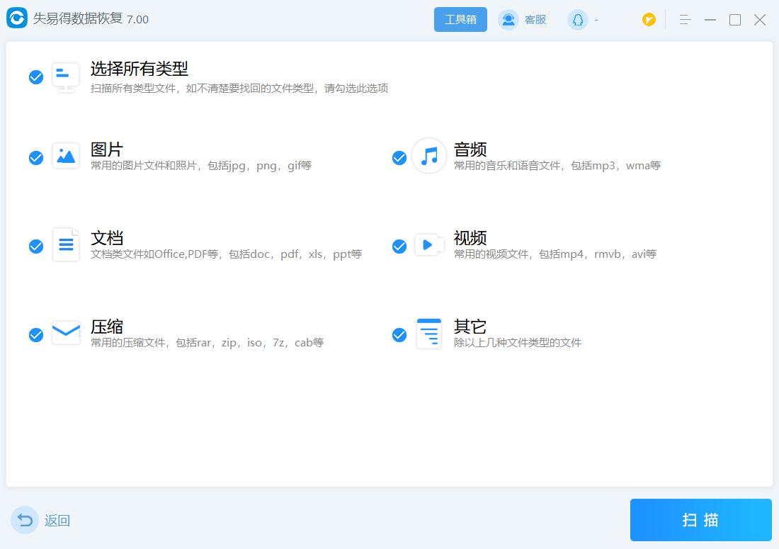Image resolution: width=779 pixels, height=549 pixels.
Task: Disable the 视频 category checkbox
Action: click(399, 247)
